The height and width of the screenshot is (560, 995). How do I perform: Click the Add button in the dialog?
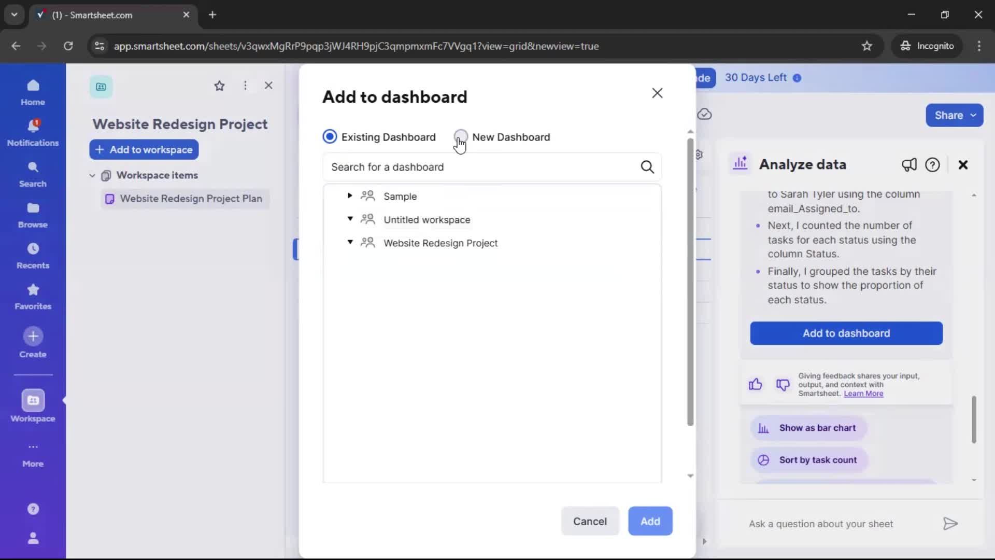(650, 521)
